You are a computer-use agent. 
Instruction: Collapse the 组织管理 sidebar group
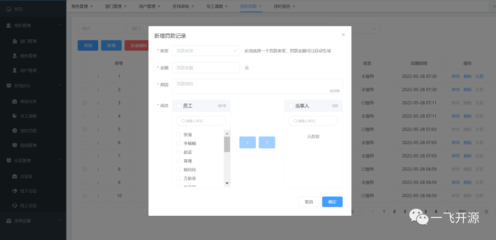click(59, 26)
